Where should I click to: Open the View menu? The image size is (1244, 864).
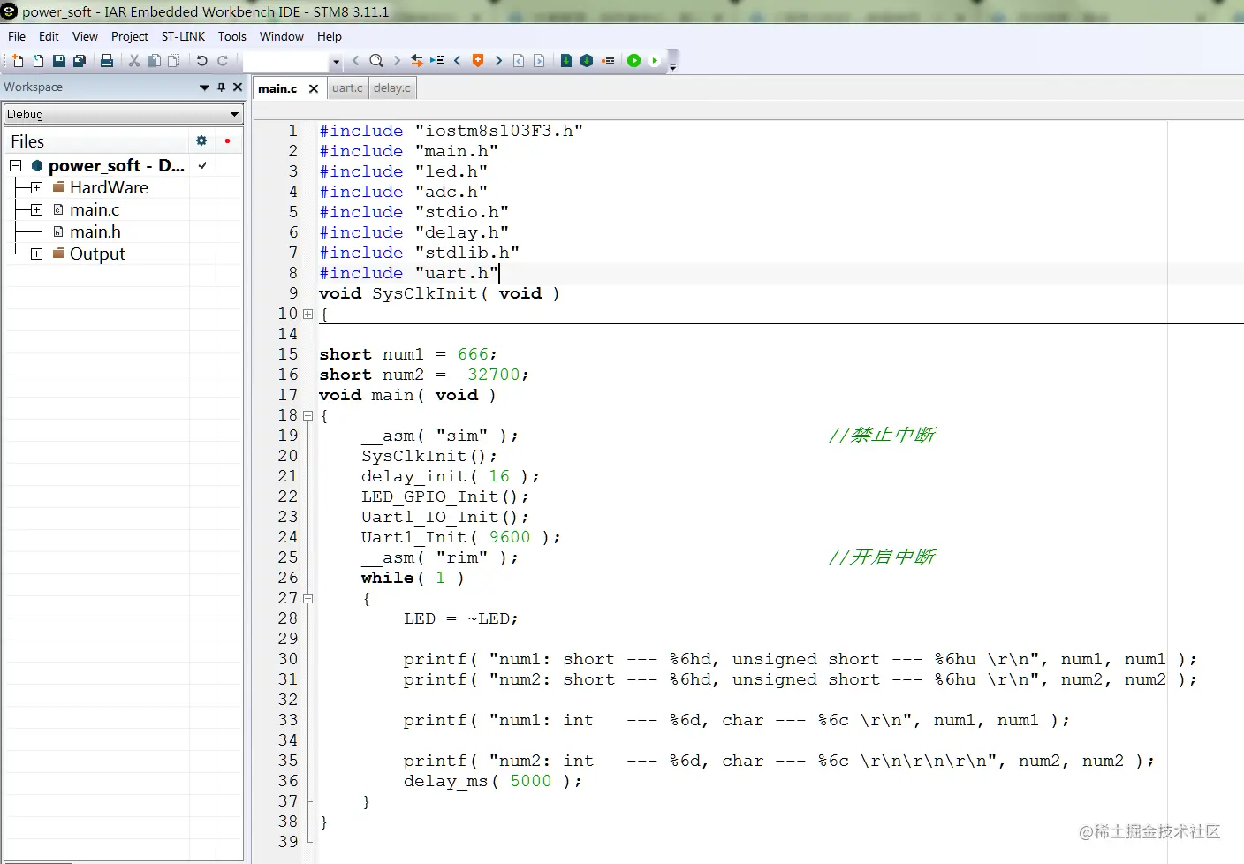pos(85,36)
